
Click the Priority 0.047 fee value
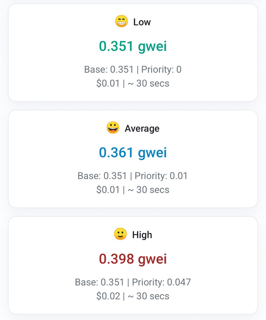coord(162,282)
